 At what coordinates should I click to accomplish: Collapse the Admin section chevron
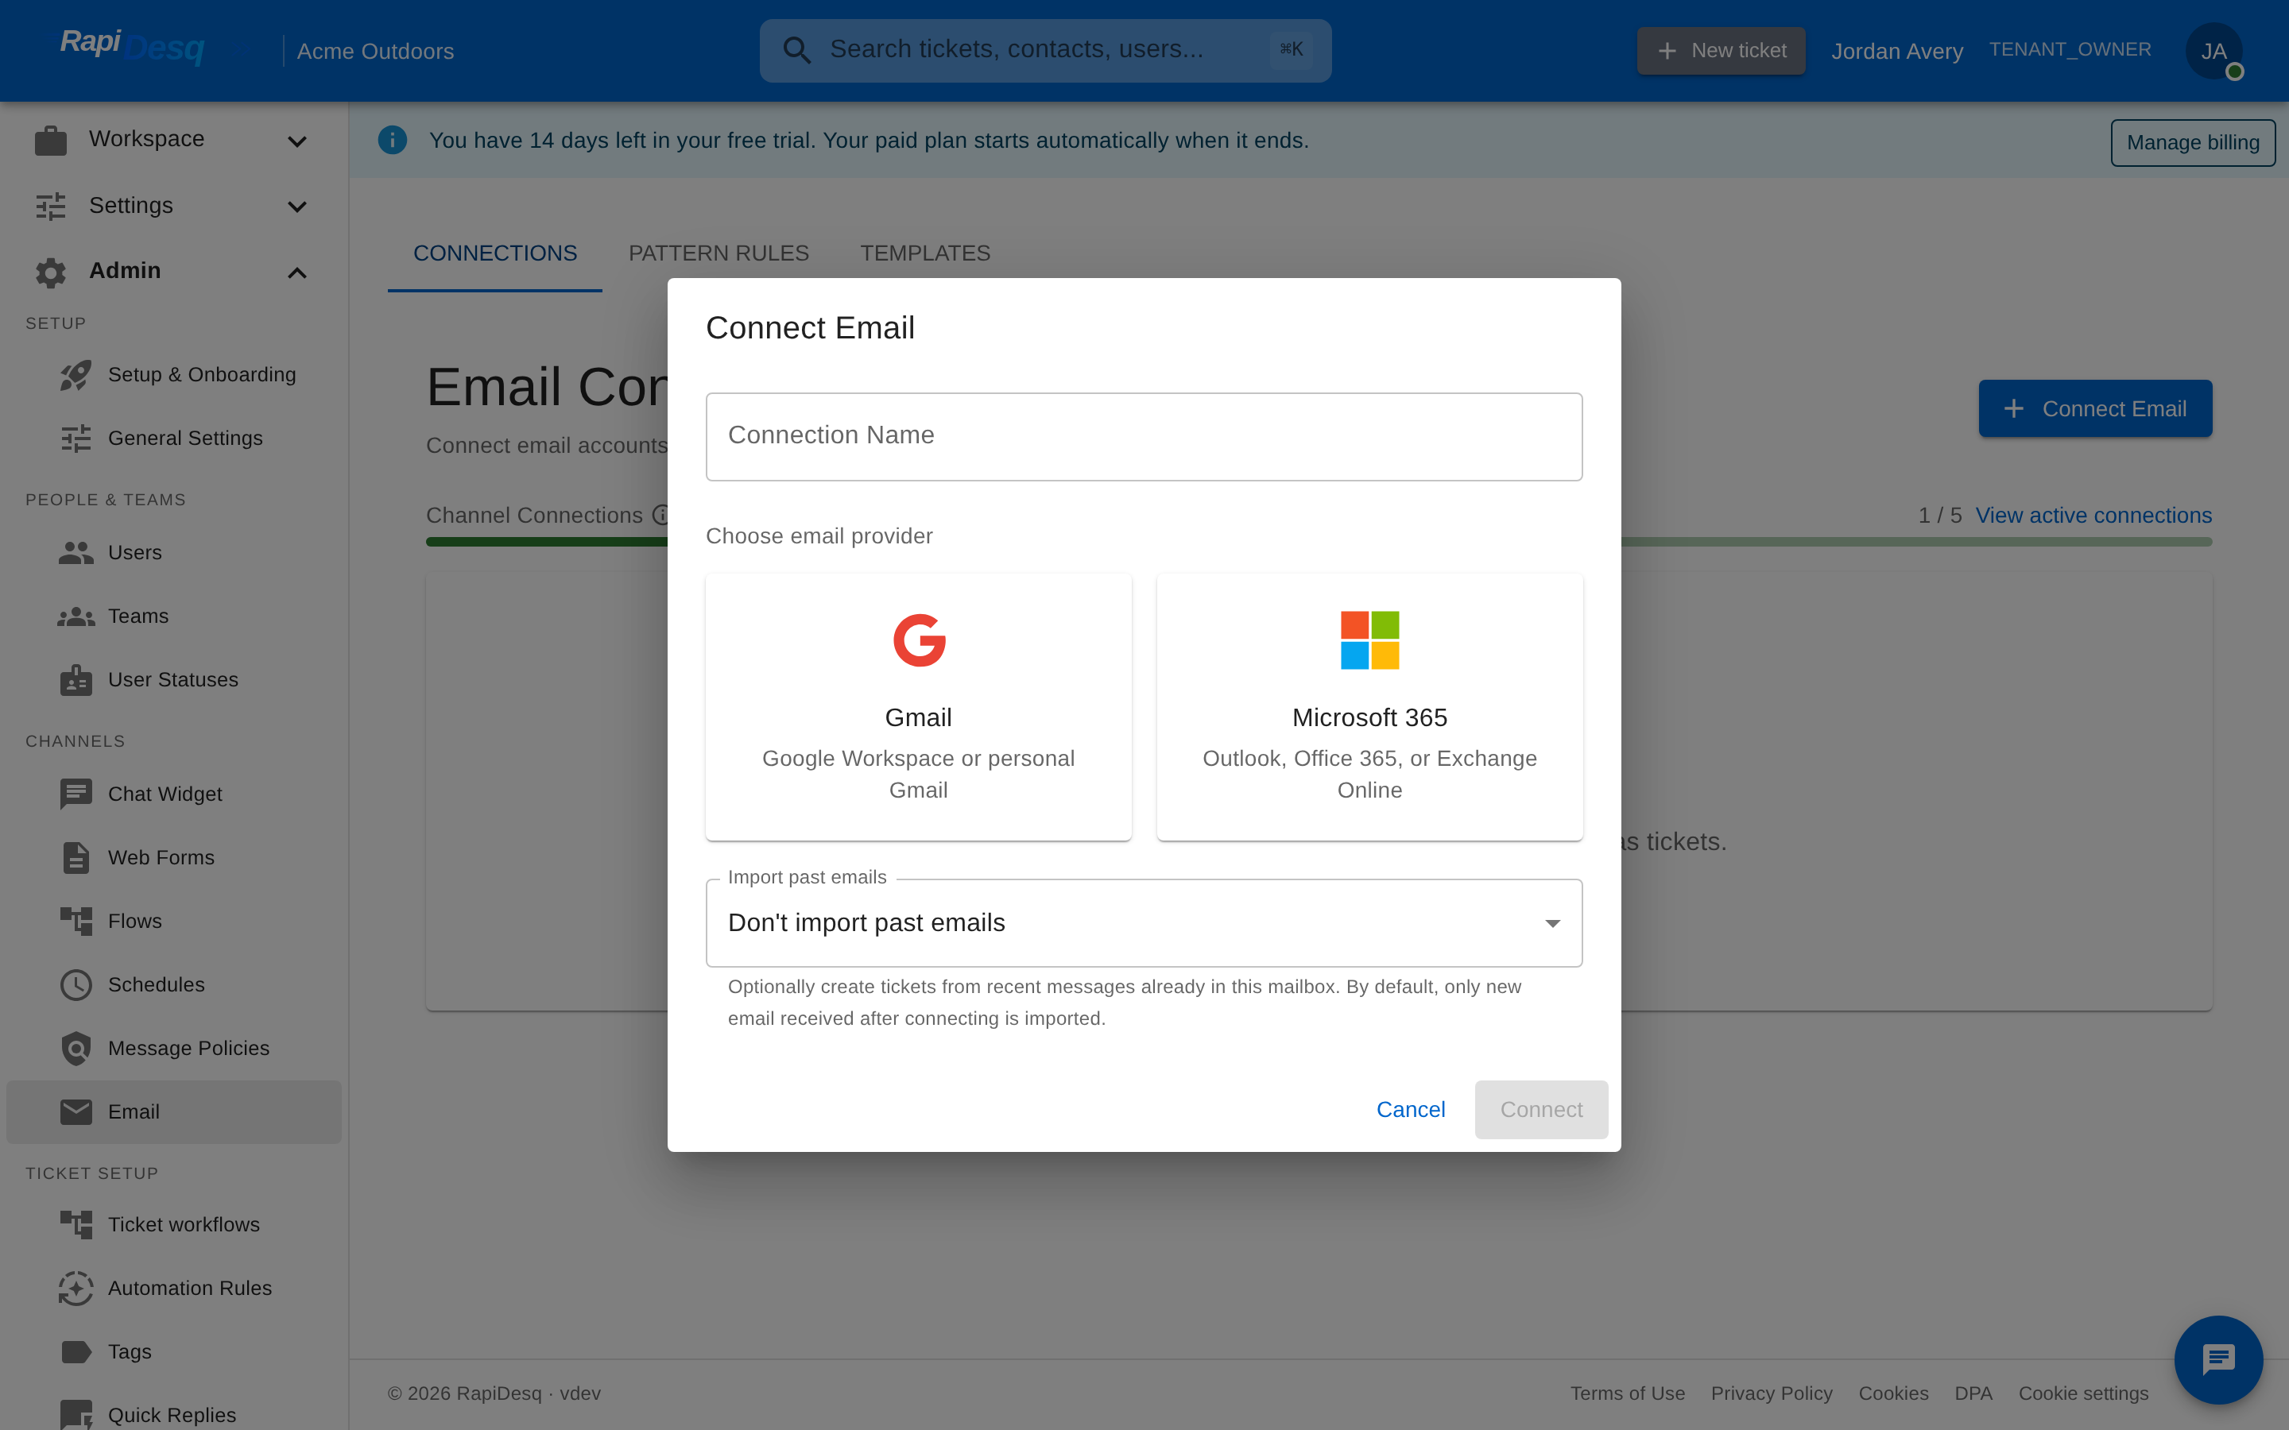click(x=297, y=272)
